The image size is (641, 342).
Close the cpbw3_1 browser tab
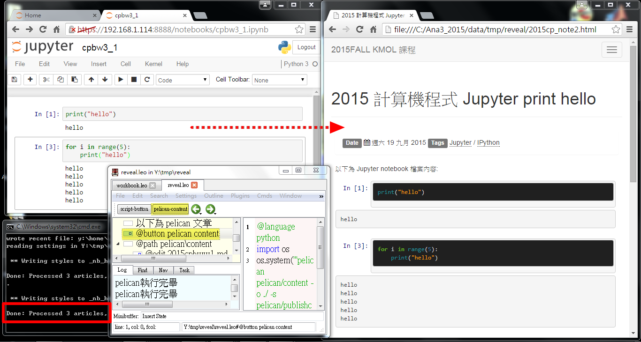pyautogui.click(x=185, y=15)
